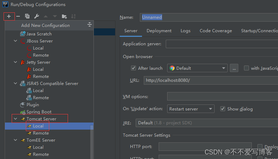Click the Move Down arrow icon
This screenshot has height=159, width=278.
55,17
